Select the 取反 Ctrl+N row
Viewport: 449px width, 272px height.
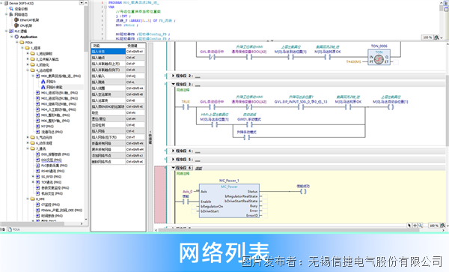(x=117, y=112)
